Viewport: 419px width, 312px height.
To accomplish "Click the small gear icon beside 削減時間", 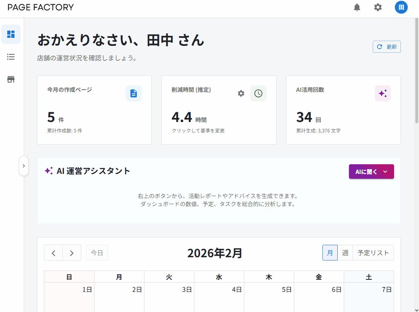I will pos(241,93).
